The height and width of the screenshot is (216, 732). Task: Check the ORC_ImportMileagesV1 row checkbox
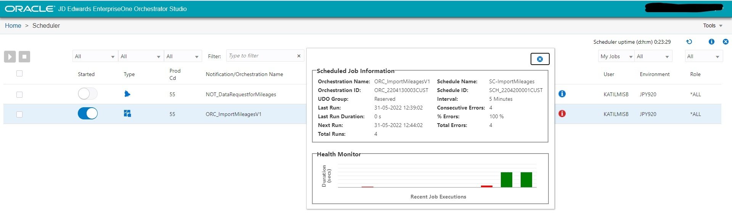[19, 114]
